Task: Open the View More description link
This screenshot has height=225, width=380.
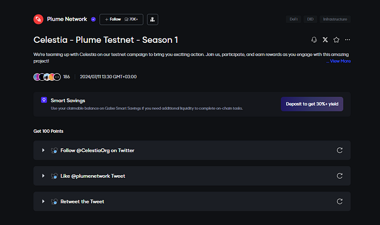Action: click(339, 61)
